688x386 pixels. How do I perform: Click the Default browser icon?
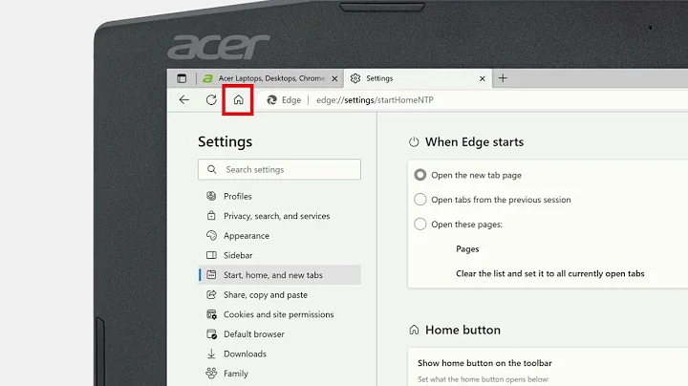[211, 333]
